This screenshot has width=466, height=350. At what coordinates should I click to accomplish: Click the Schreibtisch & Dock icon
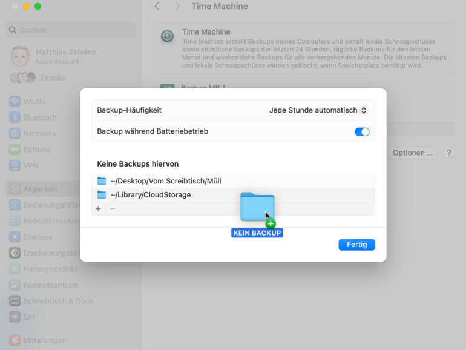[x=15, y=301]
